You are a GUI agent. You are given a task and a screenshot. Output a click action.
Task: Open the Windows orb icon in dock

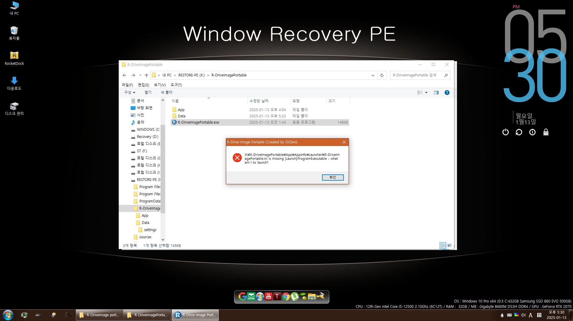pos(260,297)
